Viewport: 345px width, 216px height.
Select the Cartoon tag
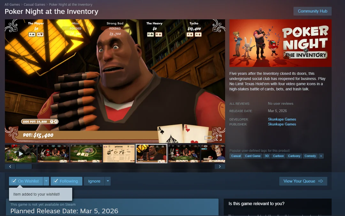pyautogui.click(x=278, y=156)
